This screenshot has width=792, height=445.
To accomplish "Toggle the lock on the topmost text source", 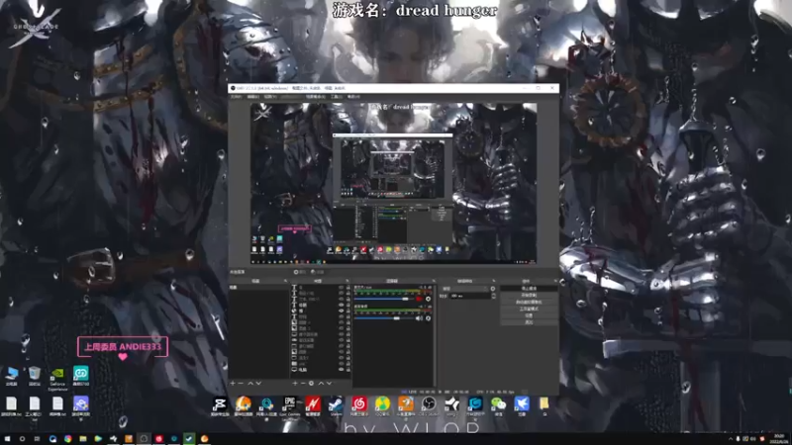I will 348,288.
